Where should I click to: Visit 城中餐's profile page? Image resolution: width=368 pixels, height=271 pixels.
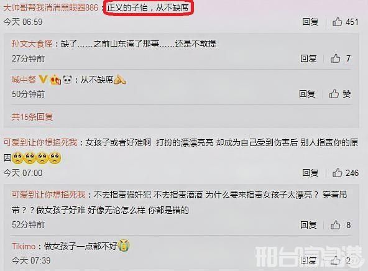click(x=24, y=80)
